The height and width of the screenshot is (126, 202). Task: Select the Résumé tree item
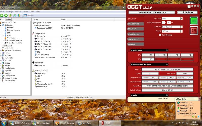pos(10,28)
